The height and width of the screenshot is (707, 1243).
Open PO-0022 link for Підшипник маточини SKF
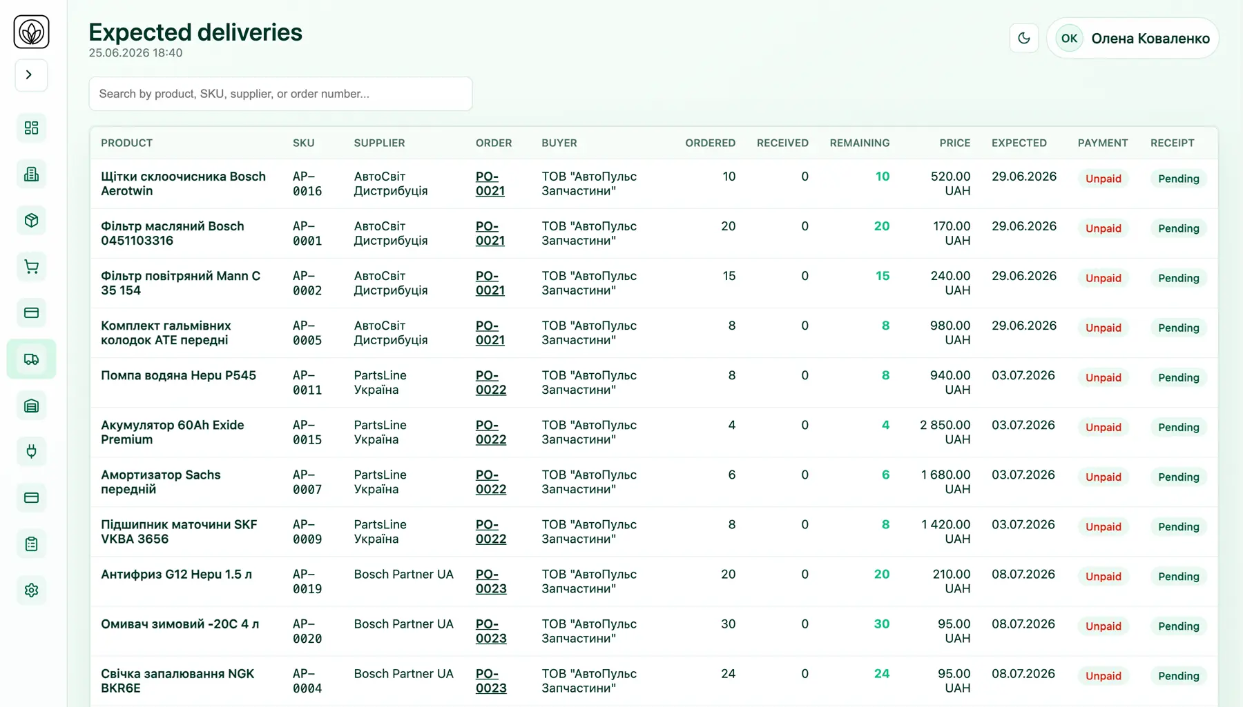490,531
